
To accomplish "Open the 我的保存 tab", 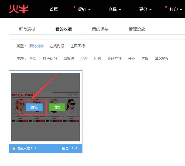I will (100, 29).
